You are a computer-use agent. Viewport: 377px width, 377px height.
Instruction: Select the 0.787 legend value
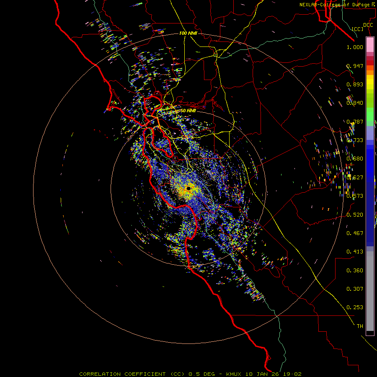click(355, 121)
